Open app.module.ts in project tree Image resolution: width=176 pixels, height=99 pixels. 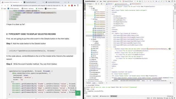pos(98,36)
